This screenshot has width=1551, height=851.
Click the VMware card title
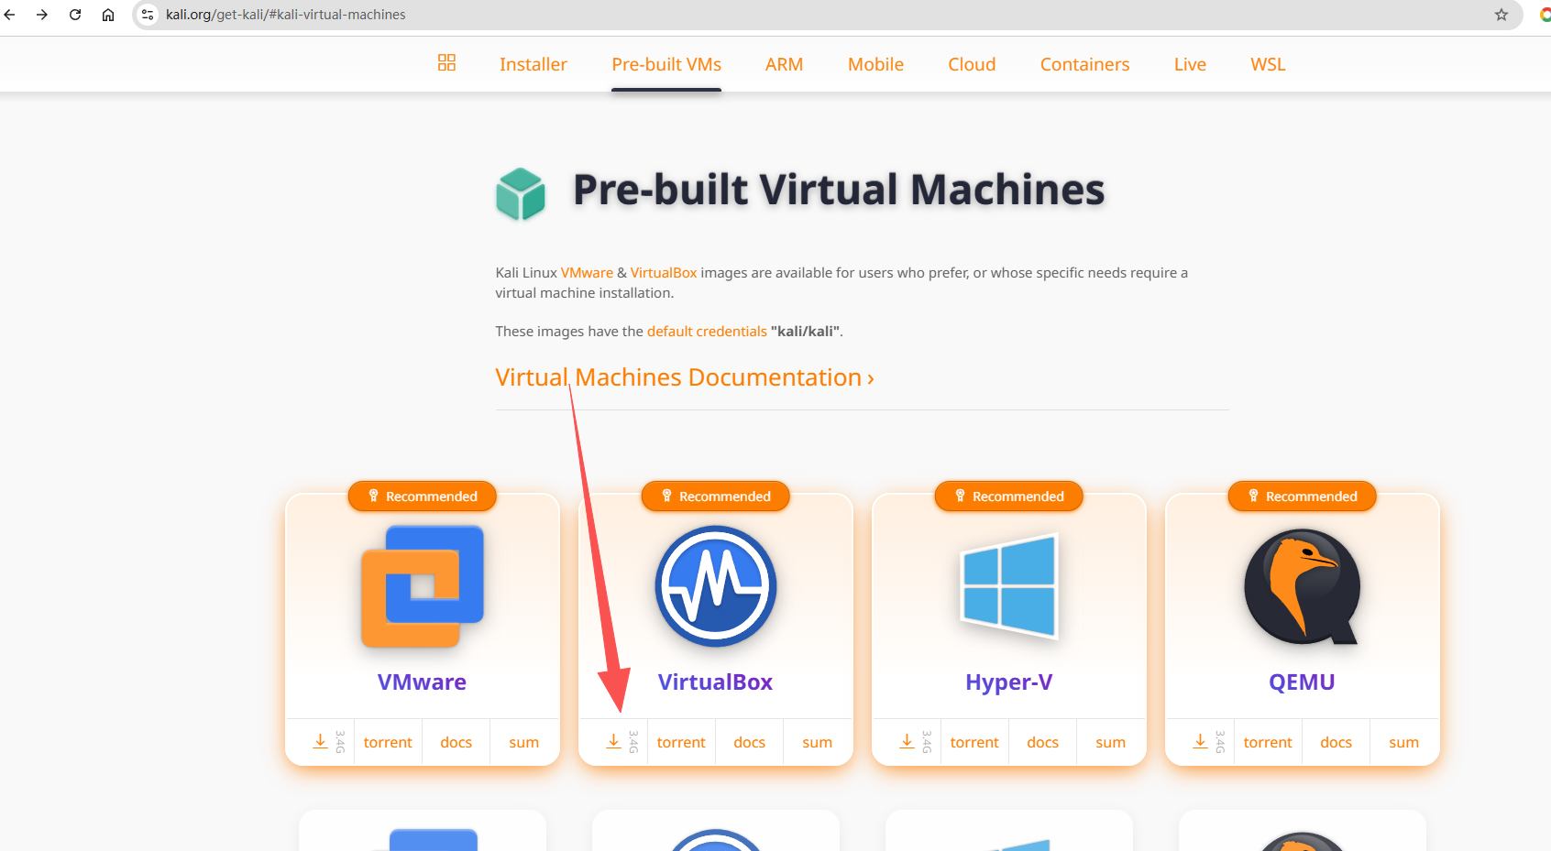click(422, 682)
